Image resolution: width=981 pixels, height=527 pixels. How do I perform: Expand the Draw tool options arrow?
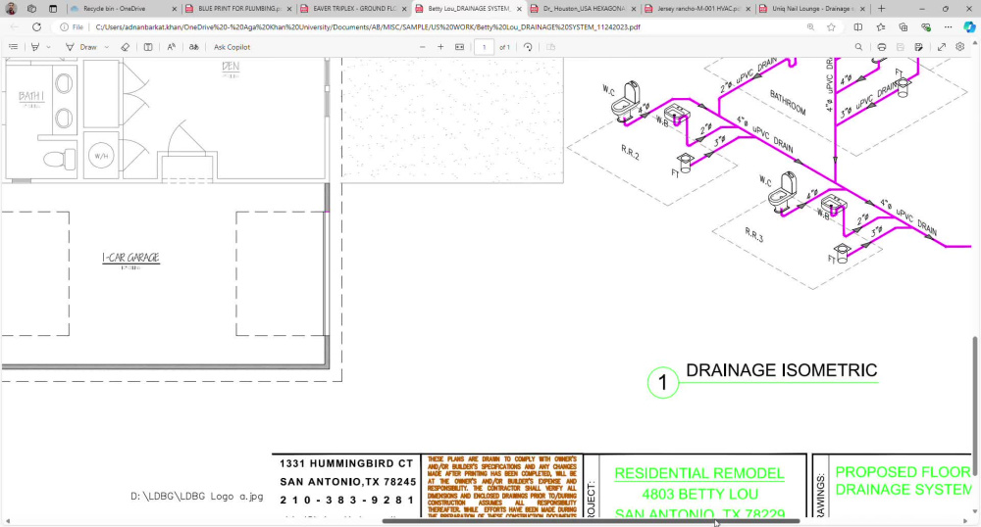point(106,47)
